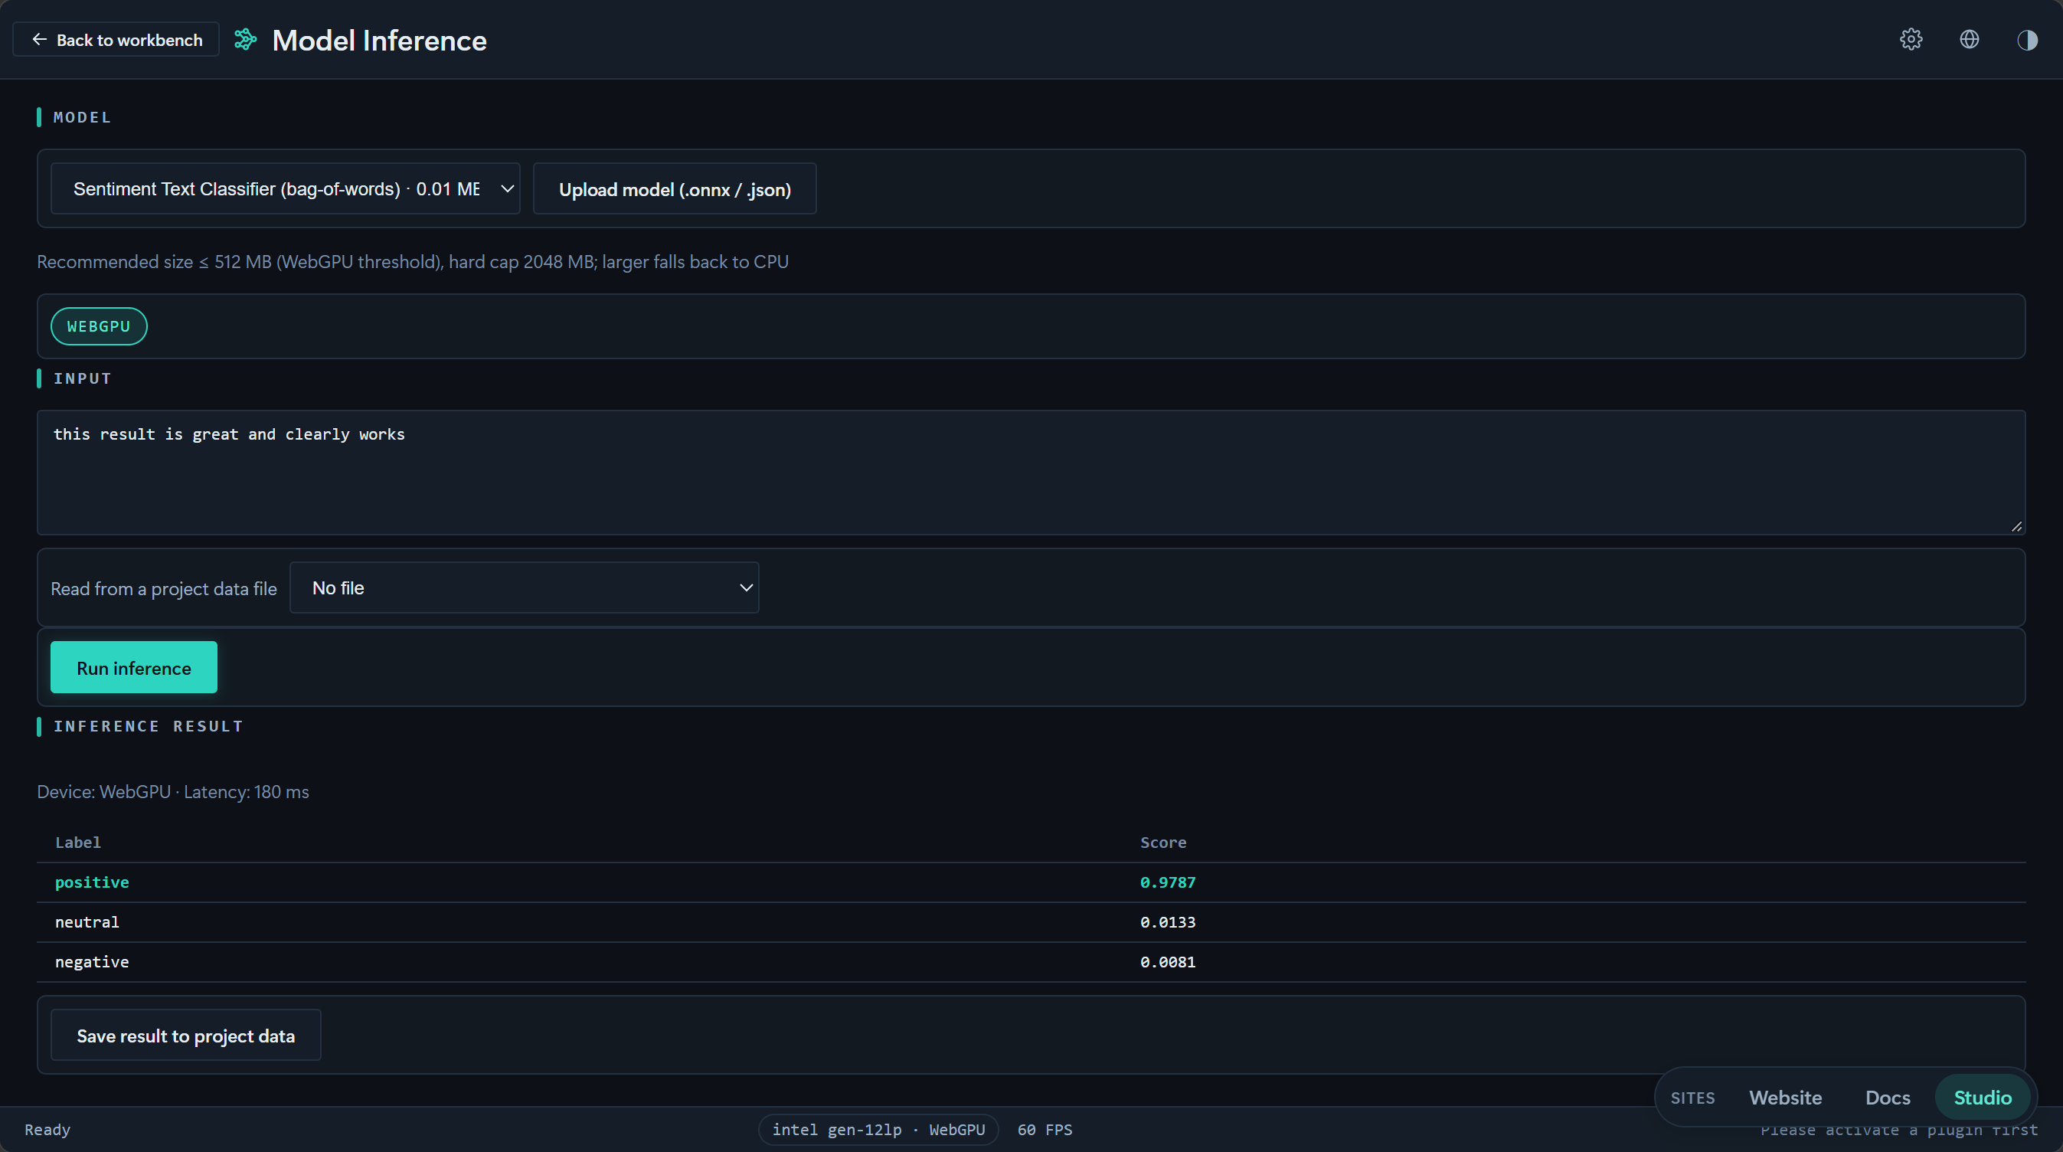The image size is (2063, 1152).
Task: Click Upload model (.onnx / .json)
Action: tap(675, 188)
